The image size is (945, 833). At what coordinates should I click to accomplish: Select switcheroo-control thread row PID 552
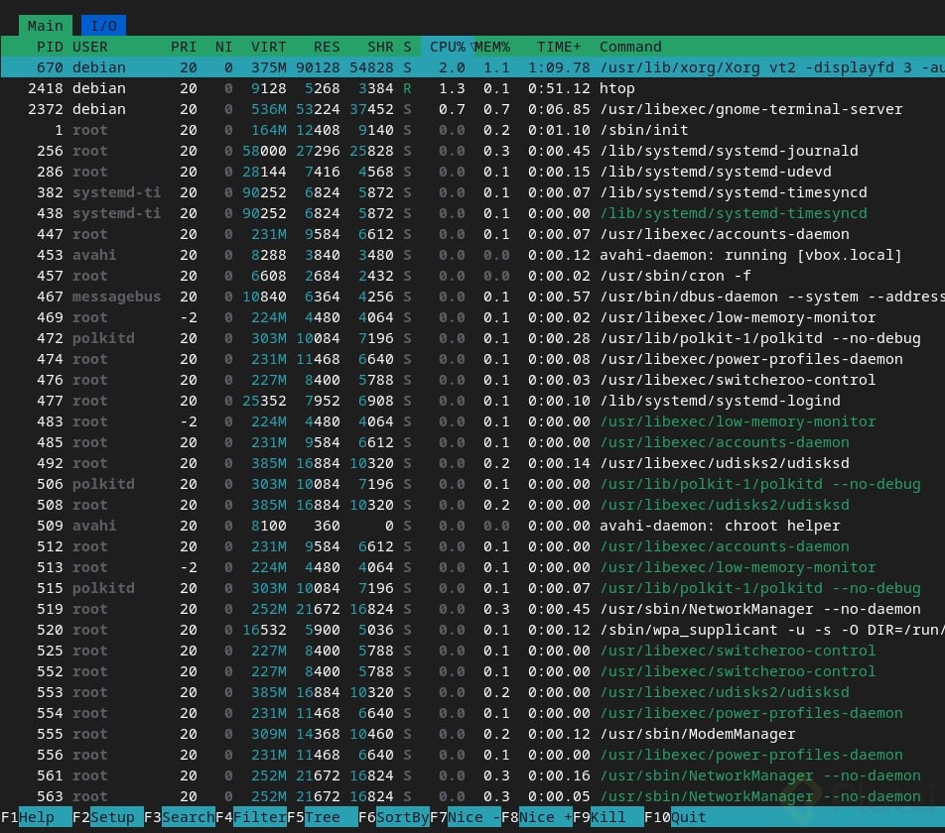(472, 671)
